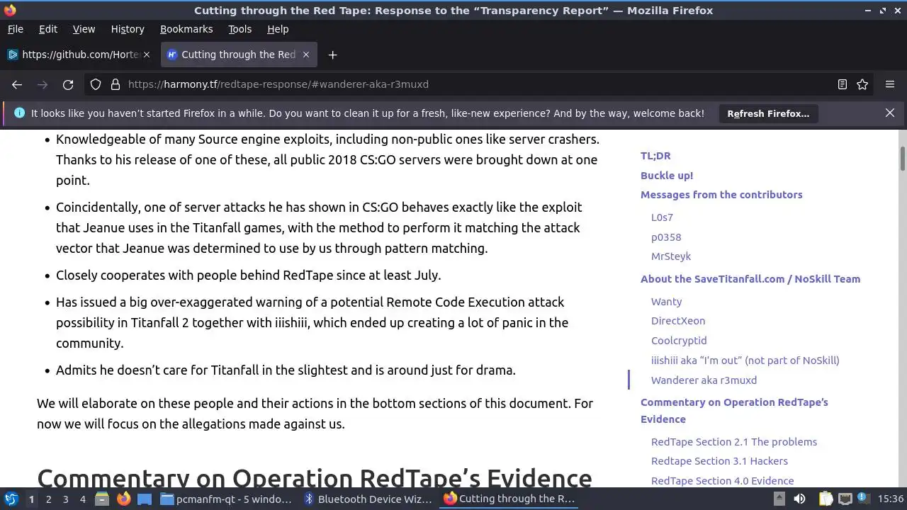This screenshot has height=510, width=907.
Task: Select the Firefox taskbar window entry
Action: [509, 499]
